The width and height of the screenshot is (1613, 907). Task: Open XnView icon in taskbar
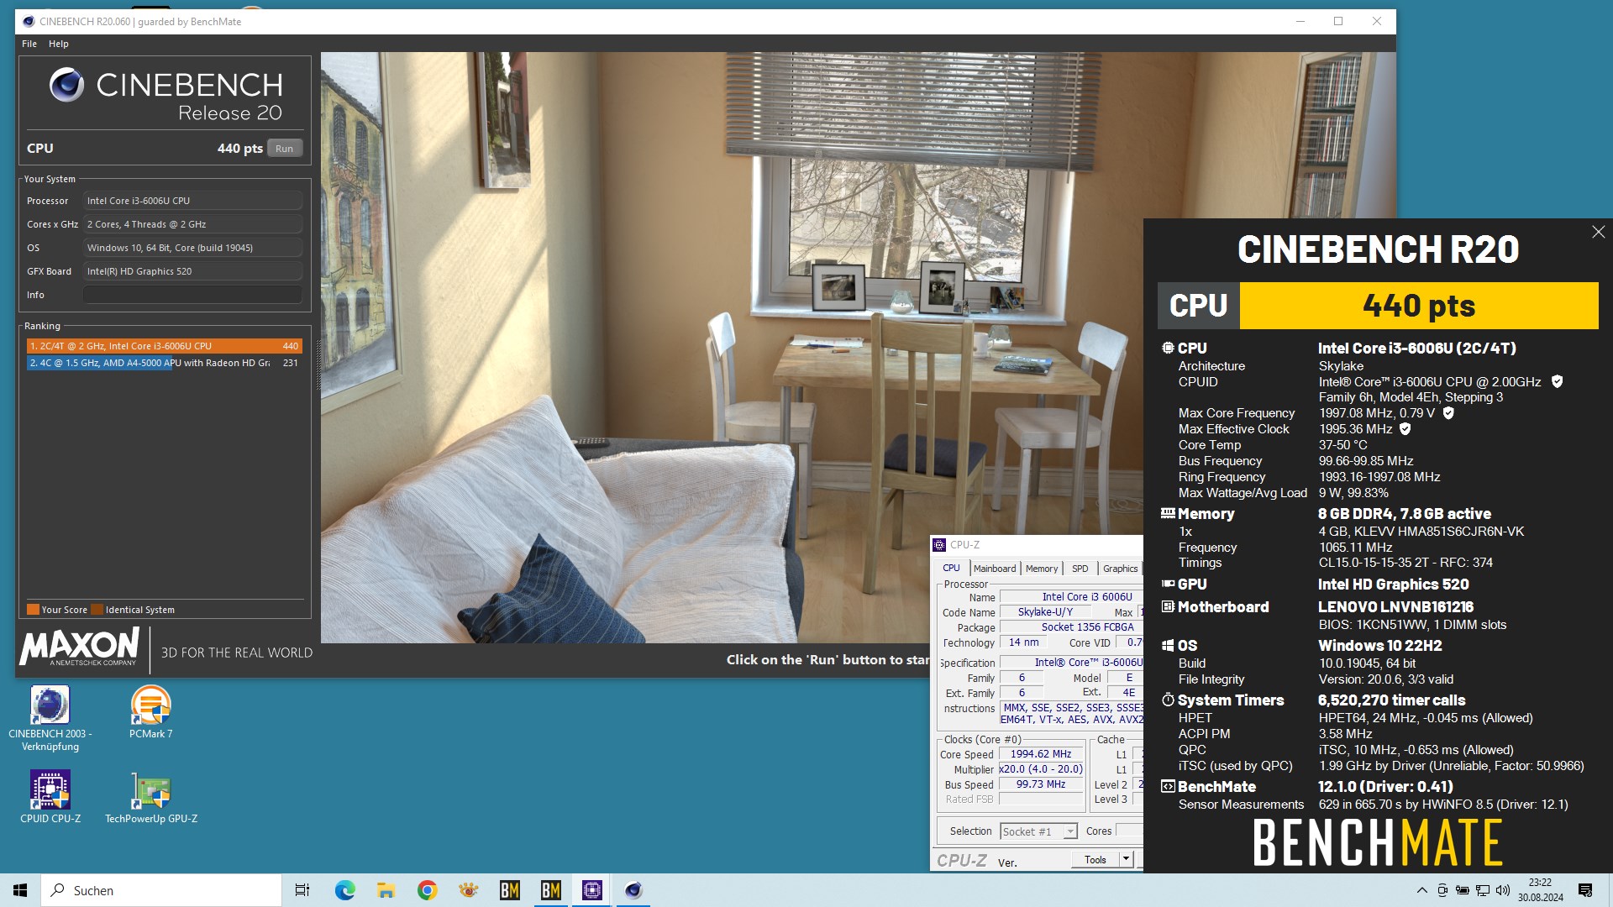coord(468,890)
